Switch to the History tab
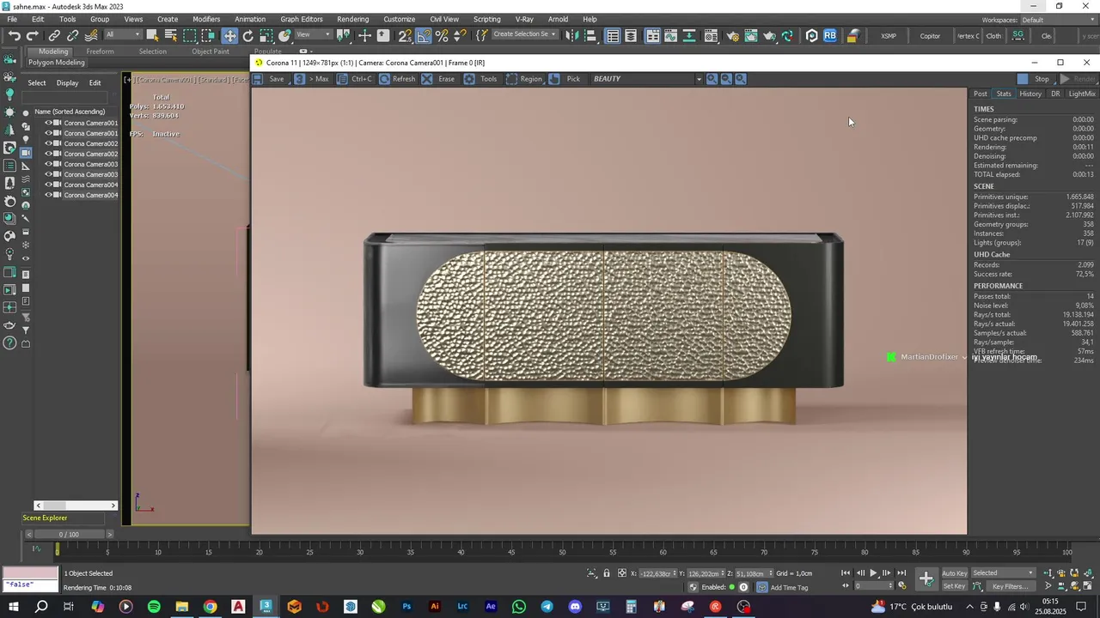The width and height of the screenshot is (1100, 618). pos(1030,94)
